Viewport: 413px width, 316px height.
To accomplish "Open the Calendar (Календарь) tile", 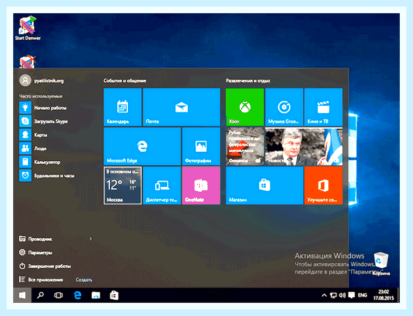I will pos(123,107).
